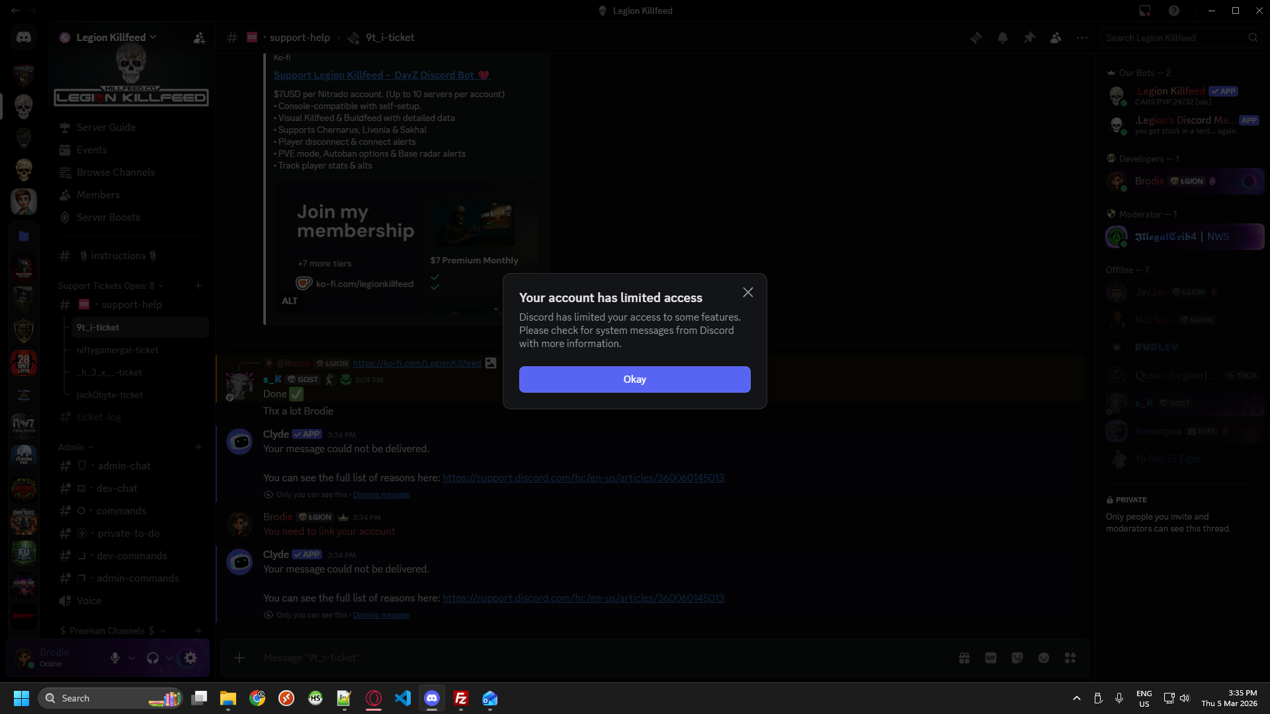The image size is (1270, 714).
Task: Open microphone input options chevron
Action: pos(132,658)
